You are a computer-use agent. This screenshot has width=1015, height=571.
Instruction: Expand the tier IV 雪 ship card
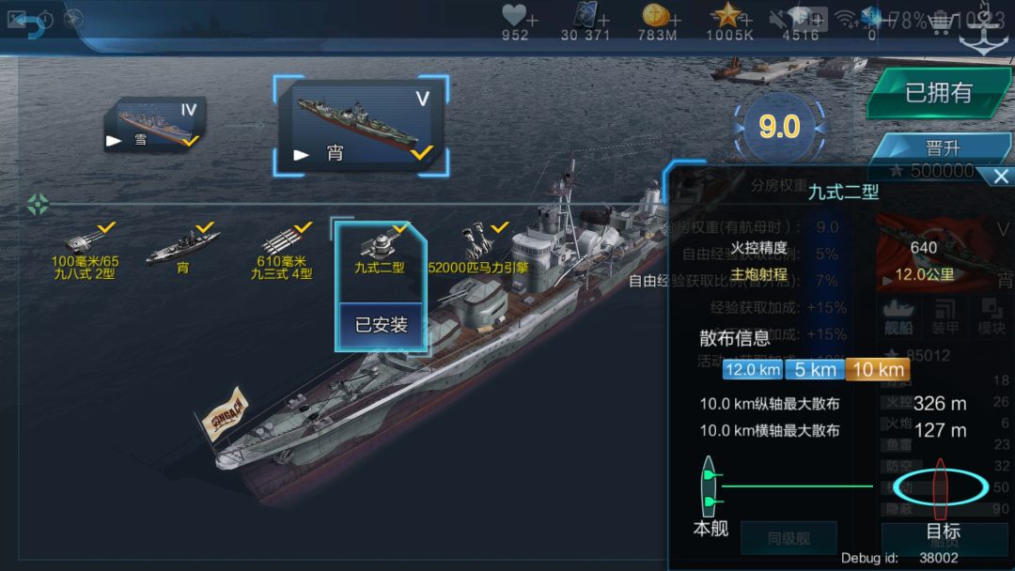(x=155, y=125)
